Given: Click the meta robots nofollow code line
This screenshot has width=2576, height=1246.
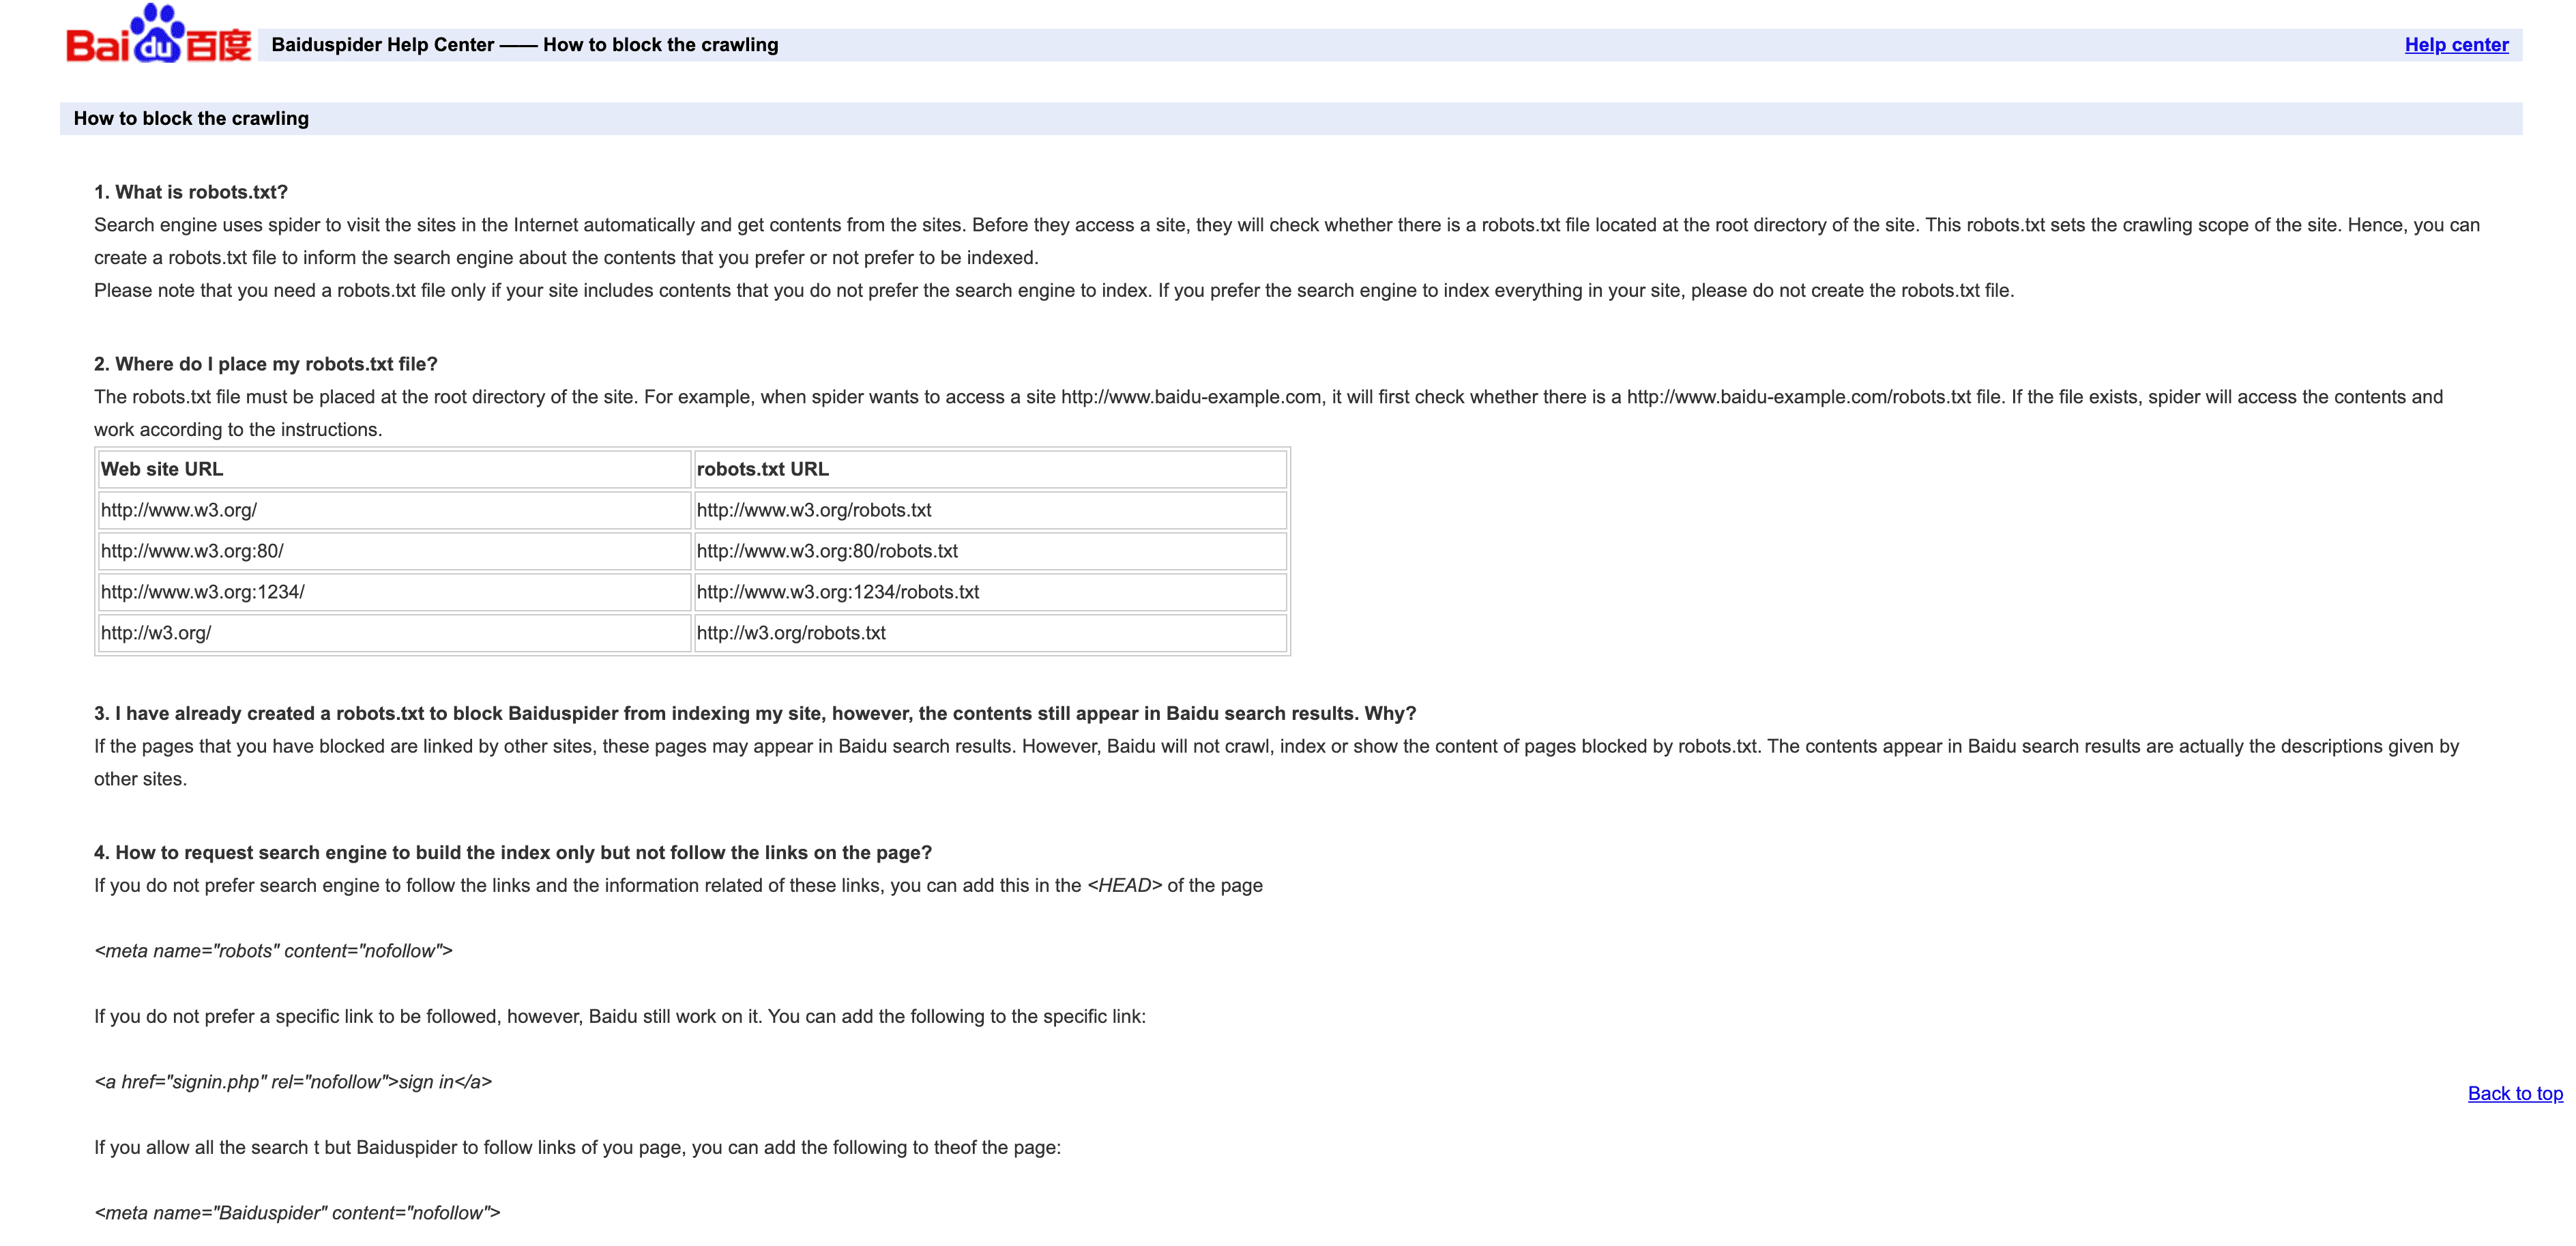Looking at the screenshot, I should pyautogui.click(x=273, y=951).
